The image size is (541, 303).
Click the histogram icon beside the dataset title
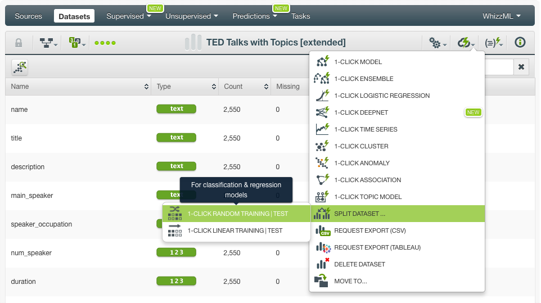[x=193, y=43]
